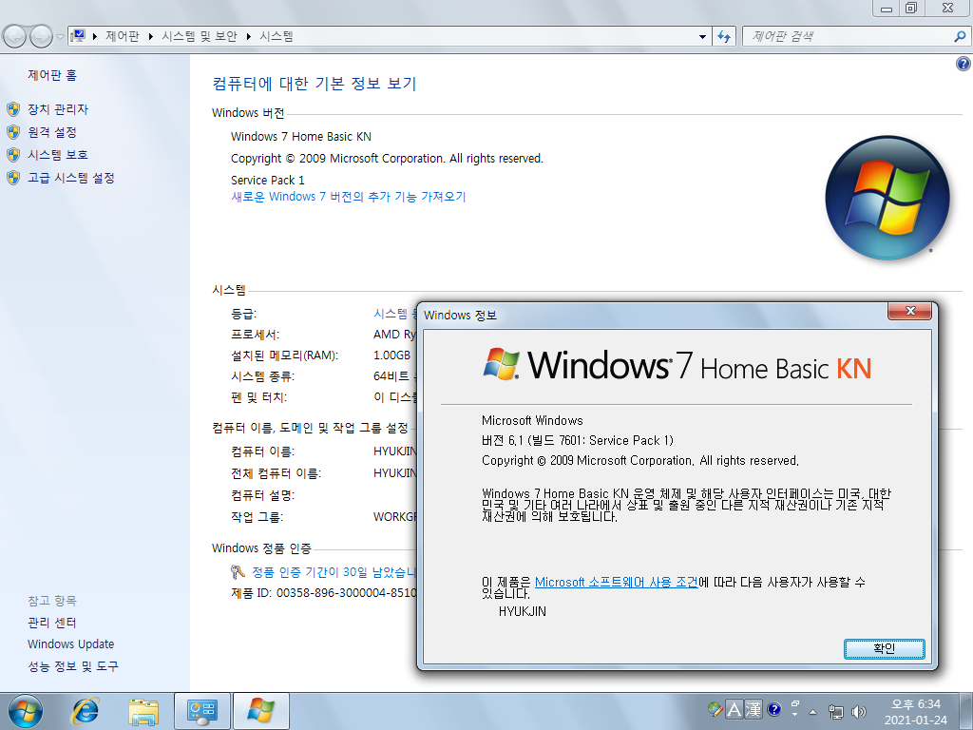Click the IME pad icon in tray
Image resolution: width=973 pixels, height=730 pixels.
tap(715, 709)
